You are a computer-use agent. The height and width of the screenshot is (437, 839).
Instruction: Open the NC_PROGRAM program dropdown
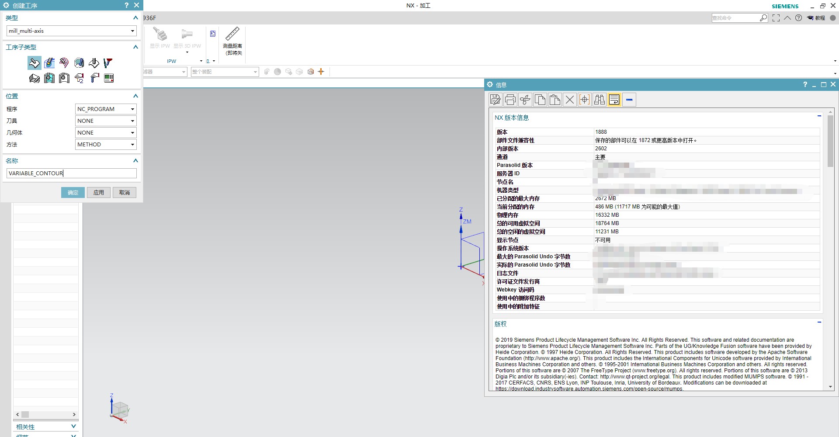point(132,109)
